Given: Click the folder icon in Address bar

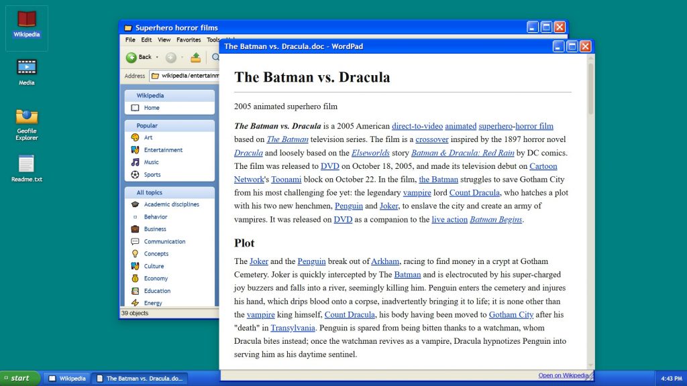Looking at the screenshot, I should tap(155, 76).
